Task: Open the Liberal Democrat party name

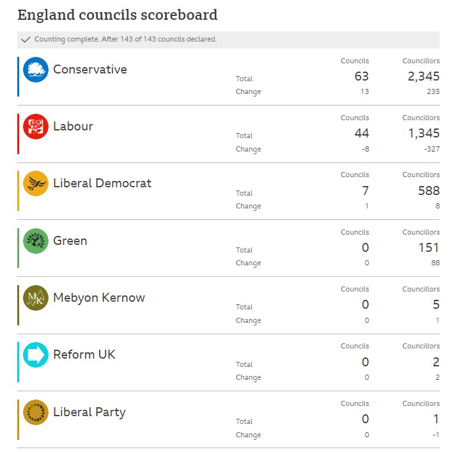Action: 102,183
